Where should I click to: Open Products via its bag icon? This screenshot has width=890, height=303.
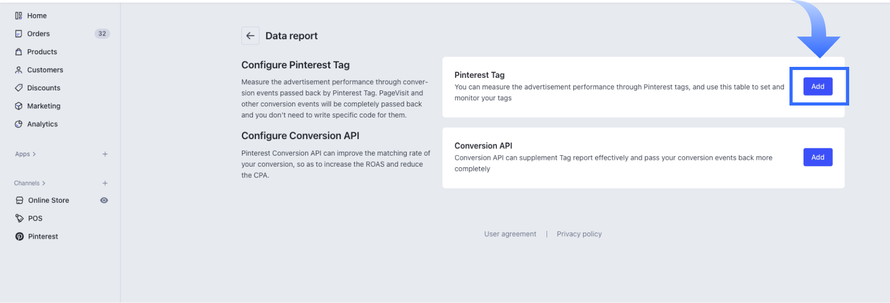(19, 52)
